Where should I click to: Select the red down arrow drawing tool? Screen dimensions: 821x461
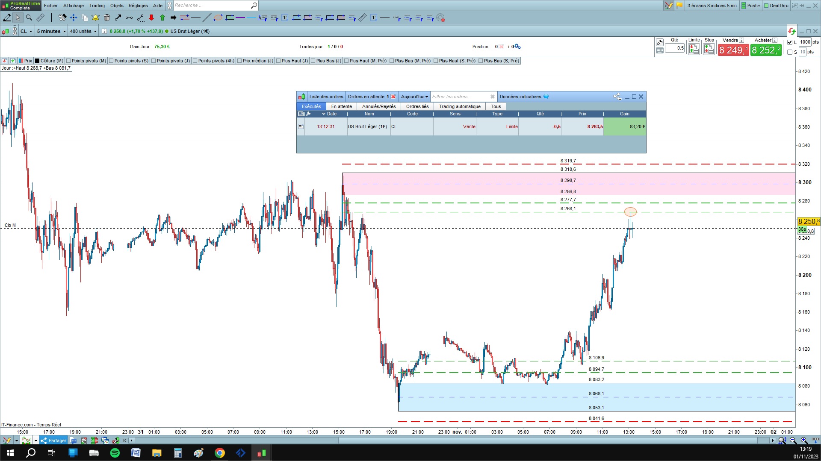click(x=151, y=18)
